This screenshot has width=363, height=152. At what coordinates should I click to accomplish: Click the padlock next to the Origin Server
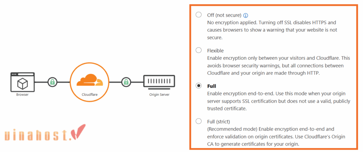[x=126, y=82]
